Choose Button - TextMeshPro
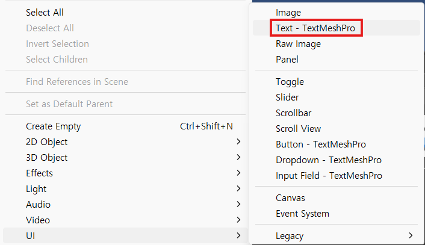This screenshot has height=245, width=425. pyautogui.click(x=321, y=144)
